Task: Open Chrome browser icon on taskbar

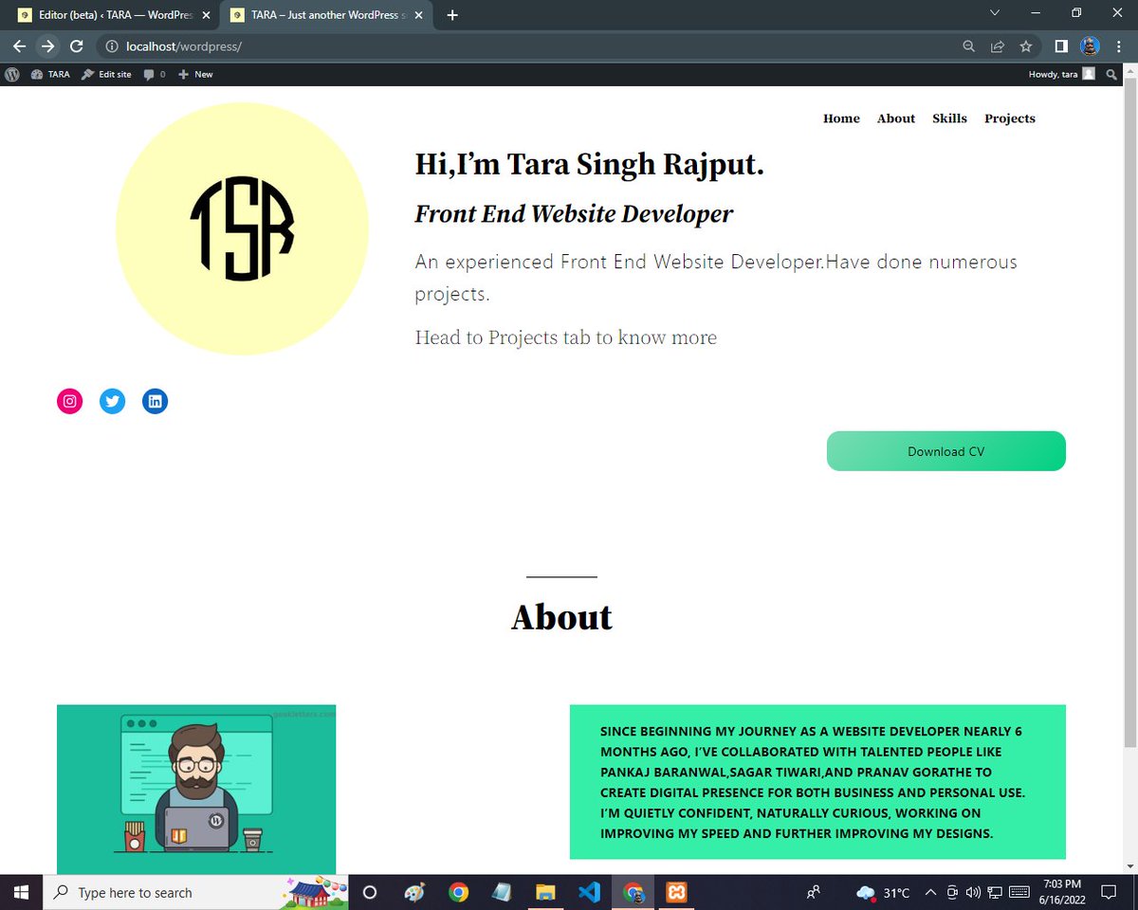Action: [x=458, y=892]
